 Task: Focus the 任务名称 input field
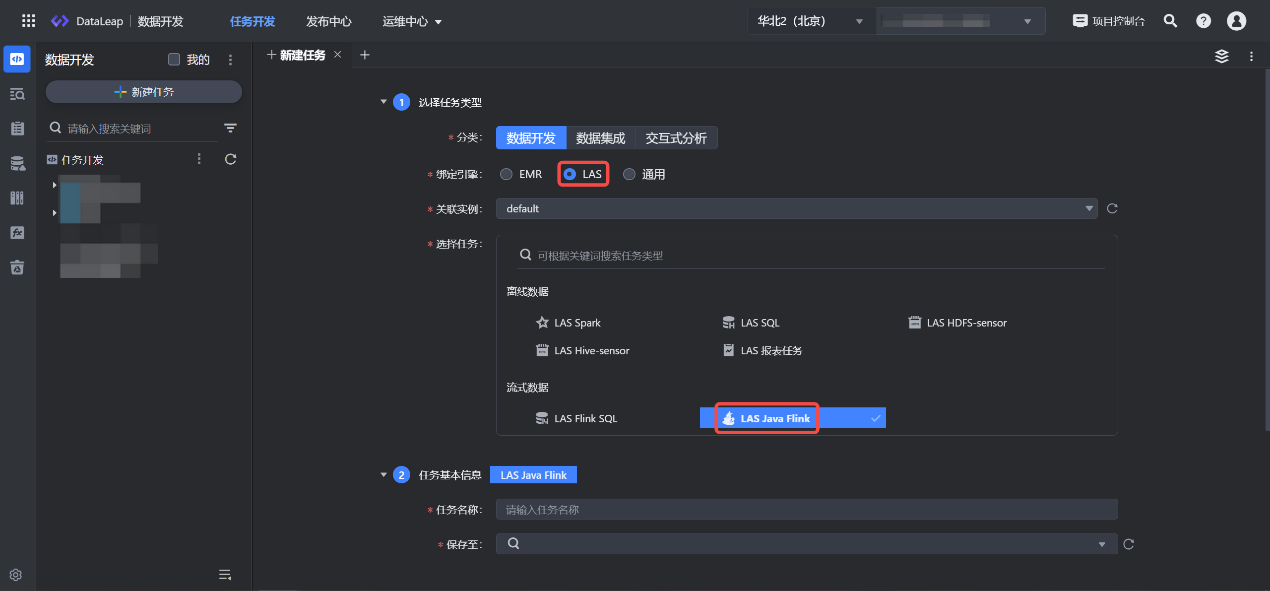(807, 509)
